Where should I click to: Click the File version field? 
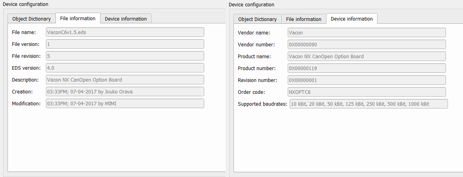pyautogui.click(x=125, y=44)
